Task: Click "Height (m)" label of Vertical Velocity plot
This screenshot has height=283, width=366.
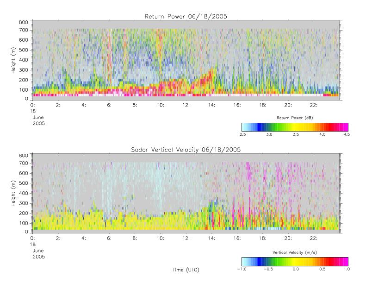Action: pos(13,193)
